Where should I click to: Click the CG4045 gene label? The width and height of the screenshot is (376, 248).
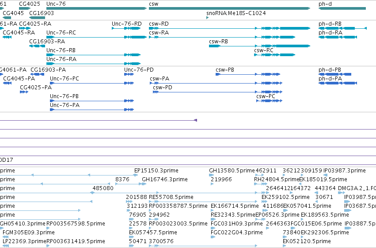click(13, 13)
